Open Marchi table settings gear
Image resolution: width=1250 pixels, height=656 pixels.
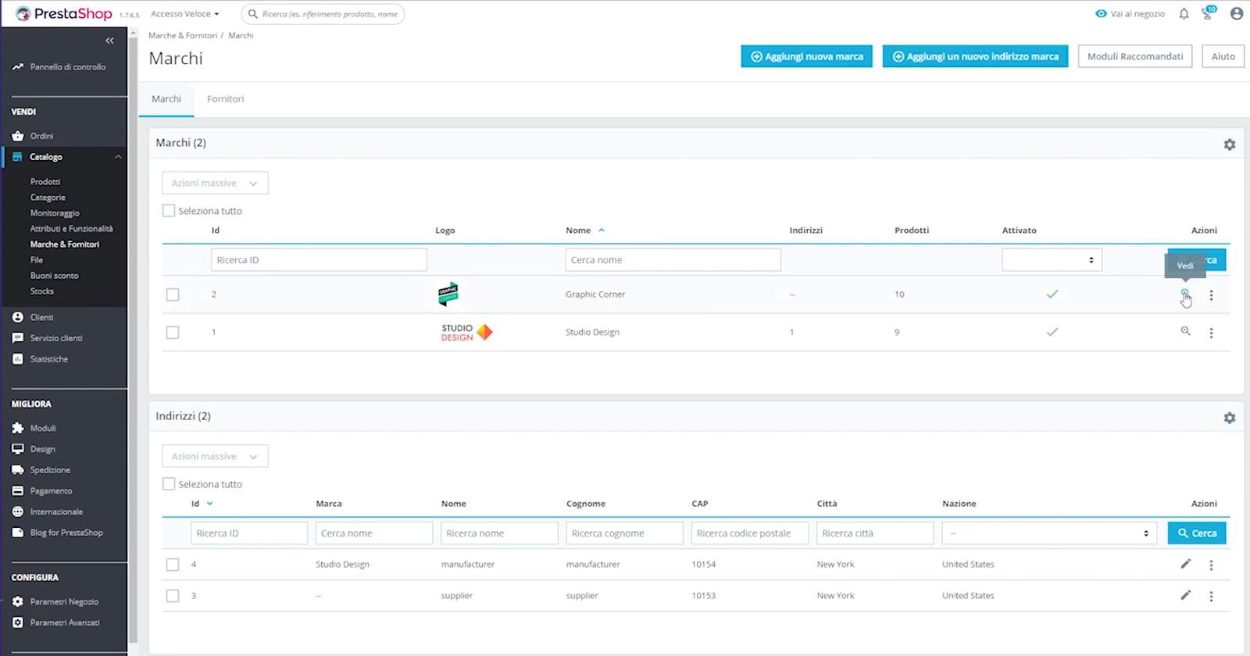point(1229,144)
